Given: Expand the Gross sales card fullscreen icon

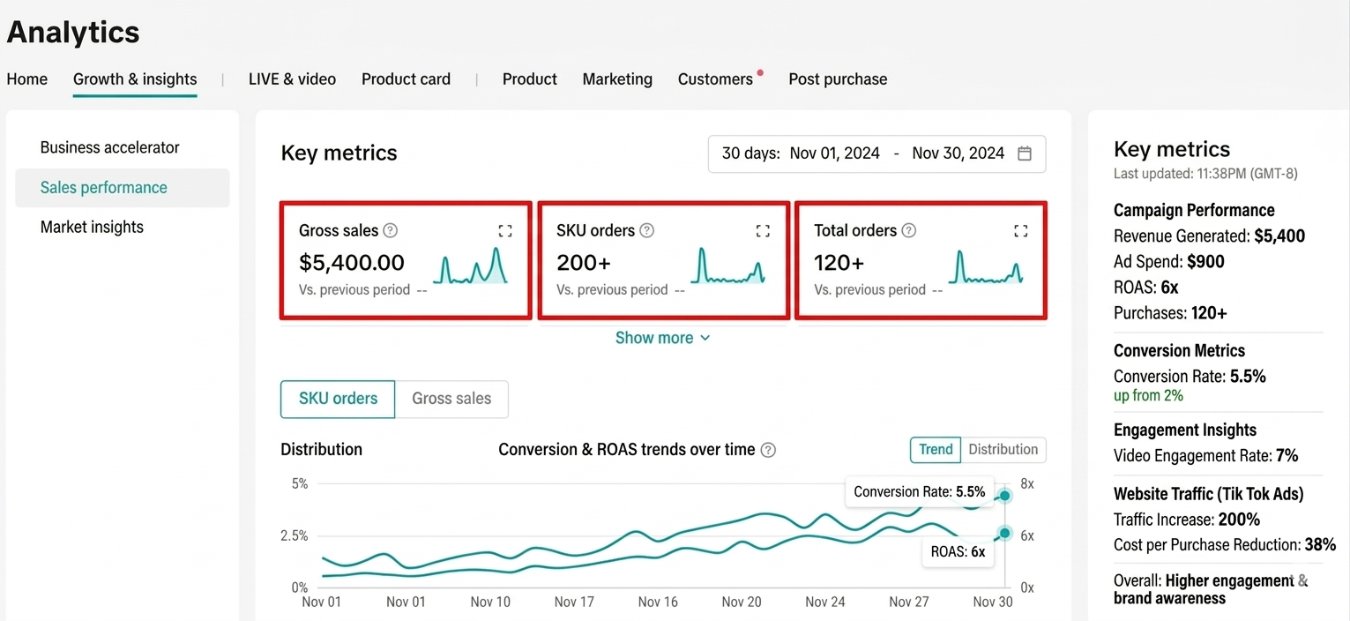Looking at the screenshot, I should tap(505, 231).
